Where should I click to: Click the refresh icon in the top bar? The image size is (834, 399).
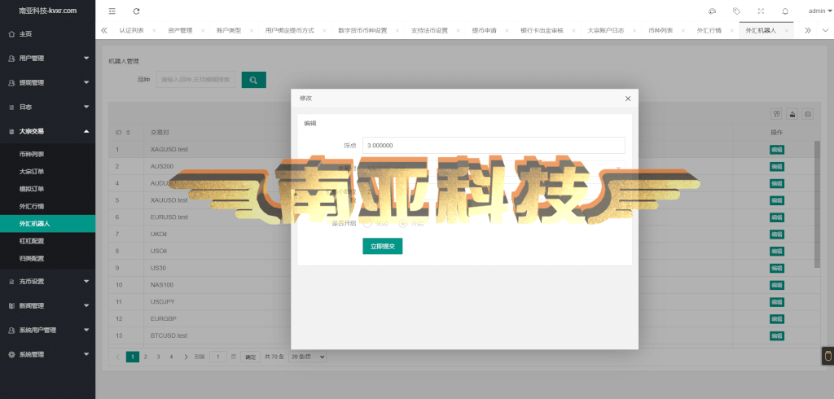pos(137,11)
